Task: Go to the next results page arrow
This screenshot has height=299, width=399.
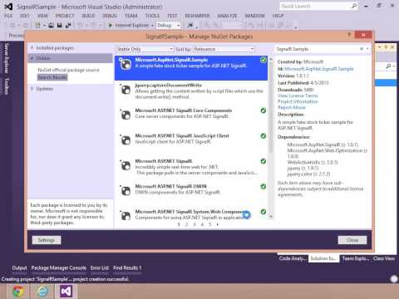Action: tap(218, 224)
